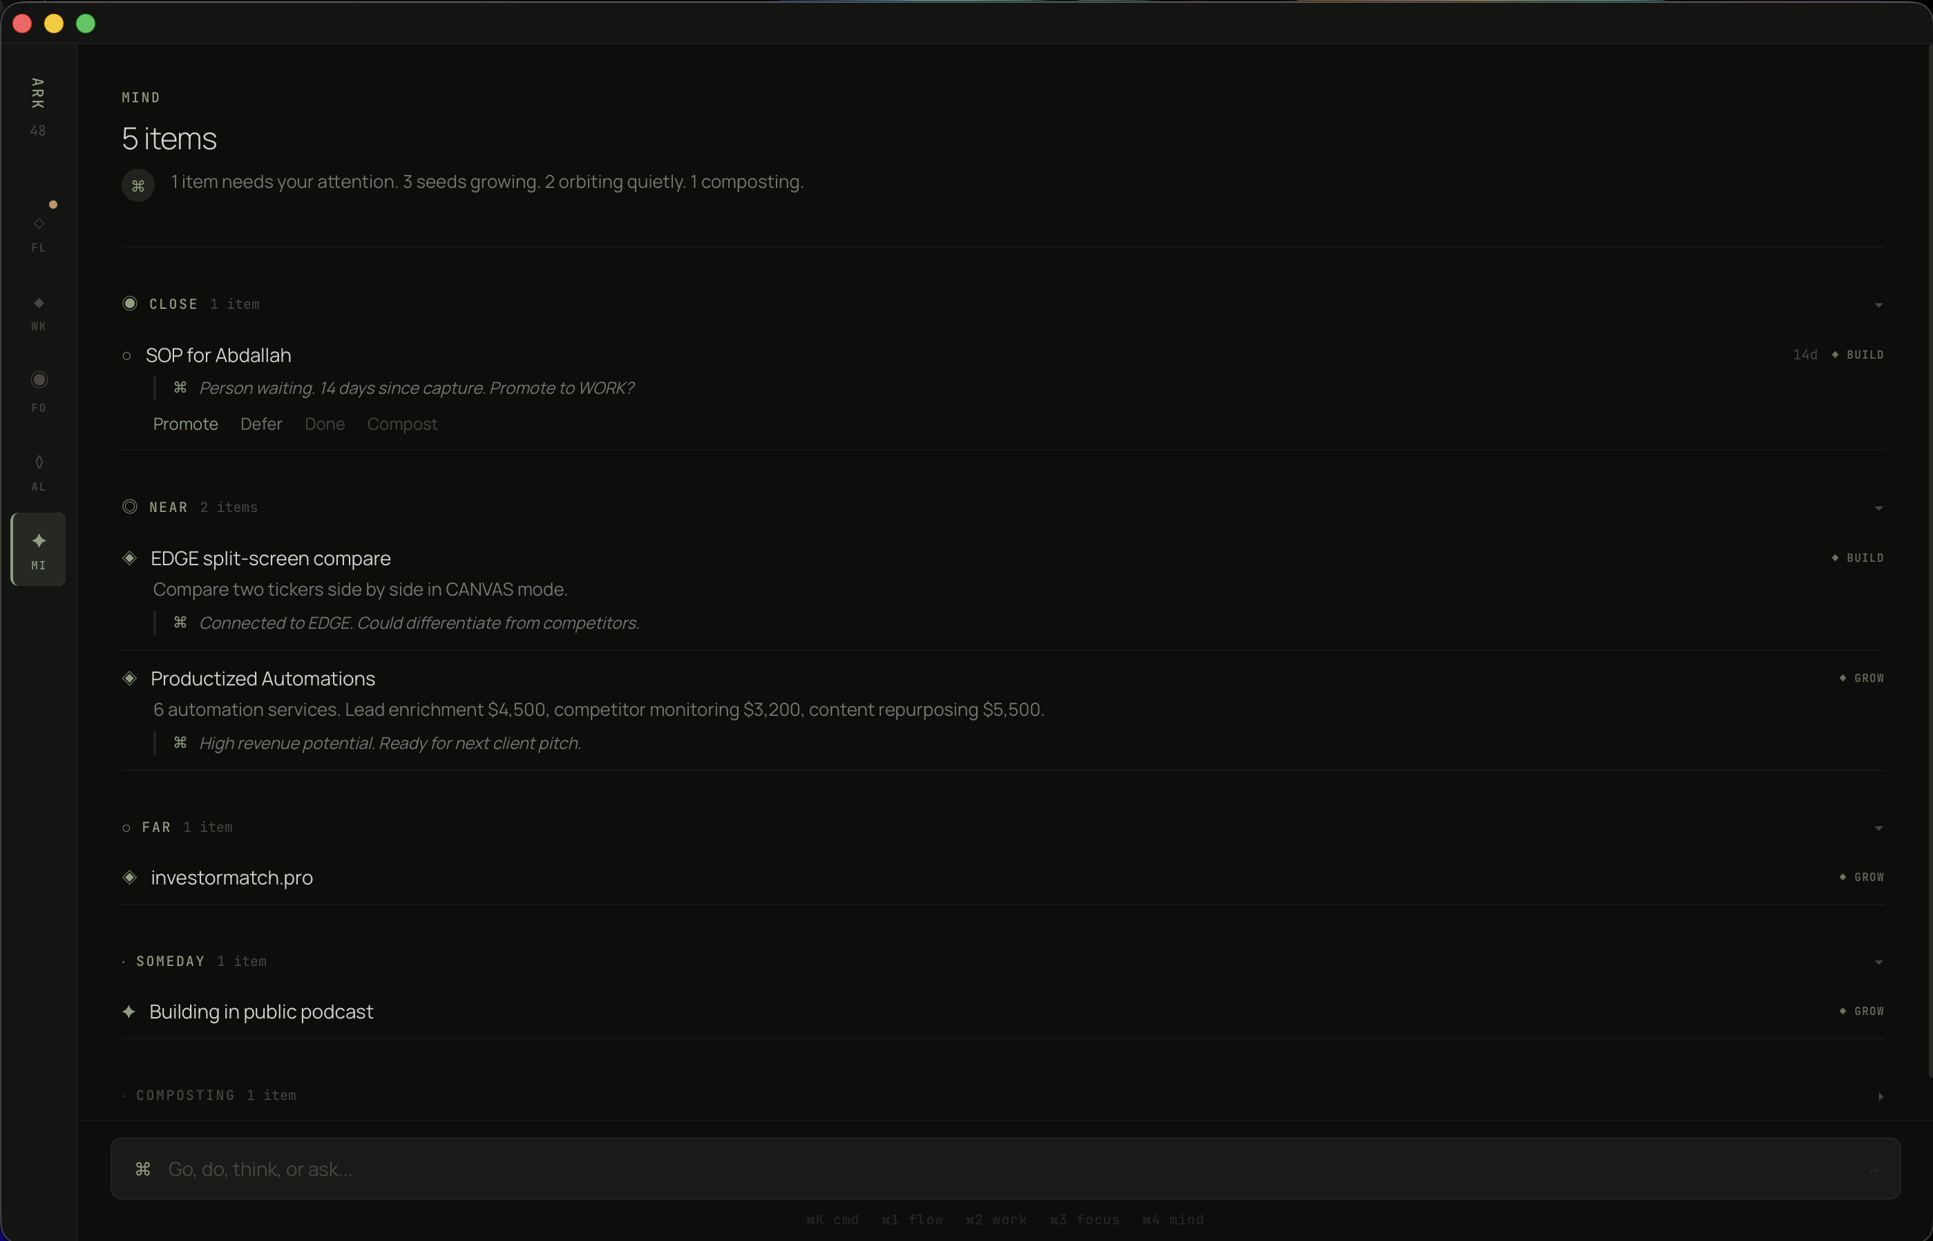Click command icon beside attention summary
The image size is (1933, 1241).
(137, 186)
